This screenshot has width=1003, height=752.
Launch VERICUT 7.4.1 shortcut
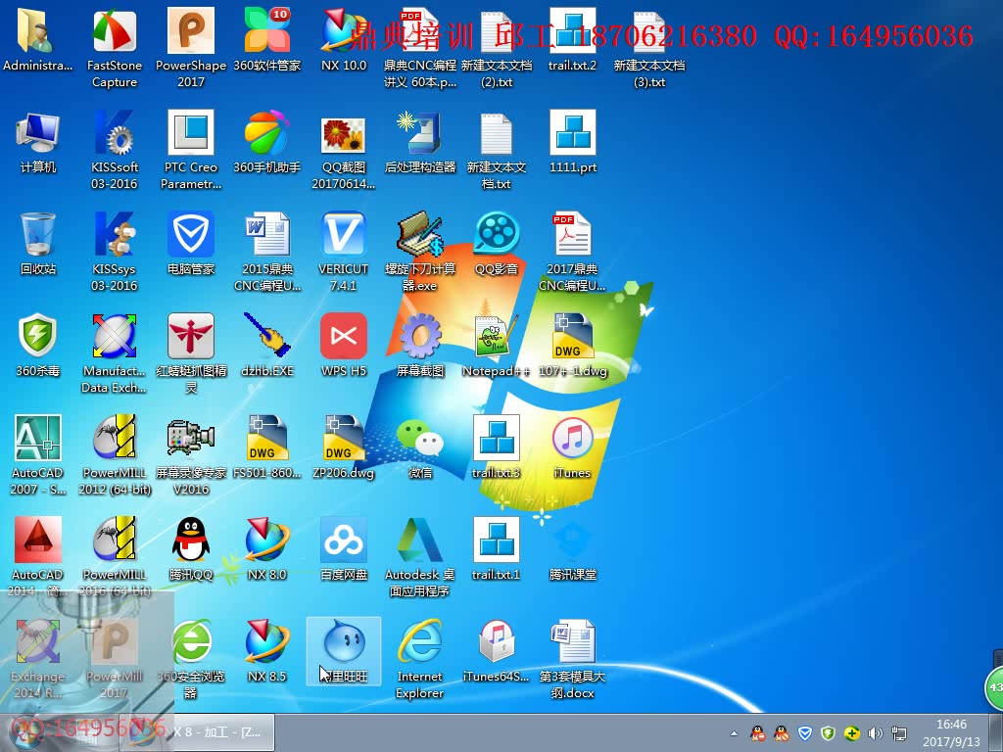(x=344, y=252)
